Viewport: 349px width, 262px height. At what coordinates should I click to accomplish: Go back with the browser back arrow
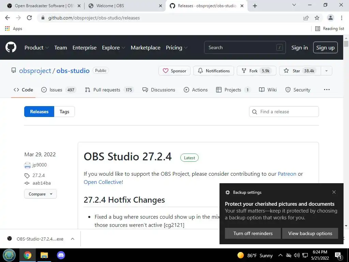pos(7,18)
